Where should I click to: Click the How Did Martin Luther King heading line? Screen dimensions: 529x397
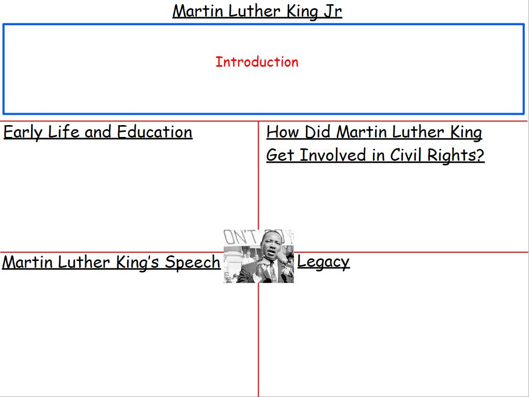(x=374, y=132)
